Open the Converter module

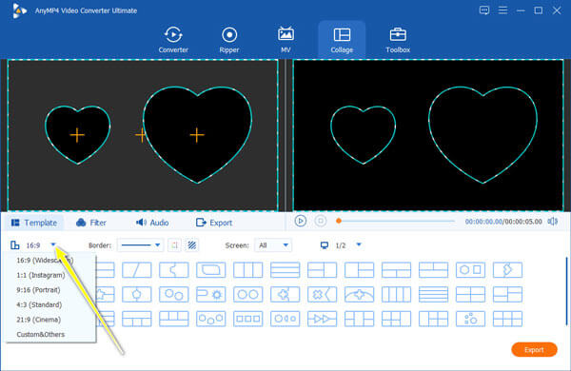click(173, 40)
